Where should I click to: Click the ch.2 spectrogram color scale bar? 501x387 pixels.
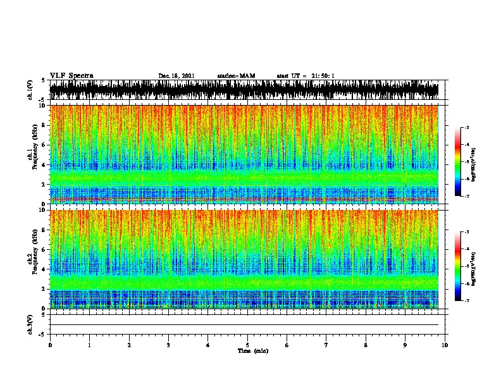pyautogui.click(x=458, y=266)
